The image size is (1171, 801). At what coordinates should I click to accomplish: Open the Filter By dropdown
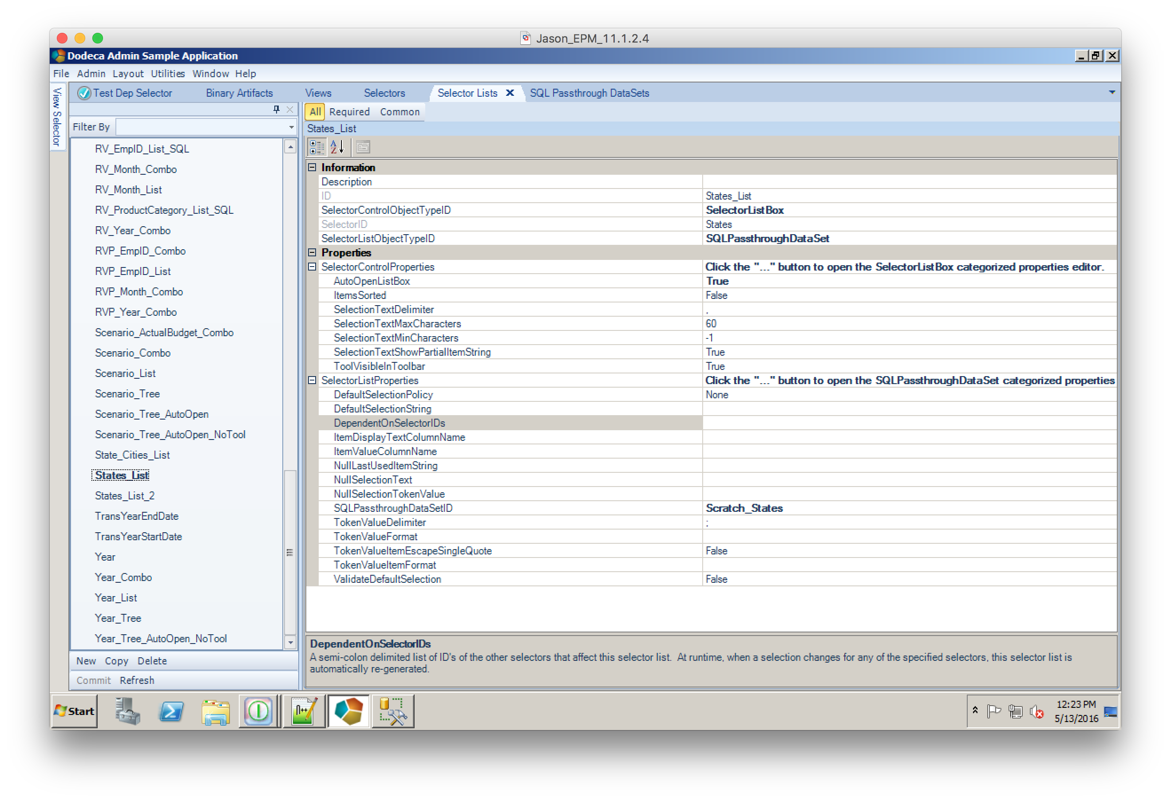[x=291, y=127]
